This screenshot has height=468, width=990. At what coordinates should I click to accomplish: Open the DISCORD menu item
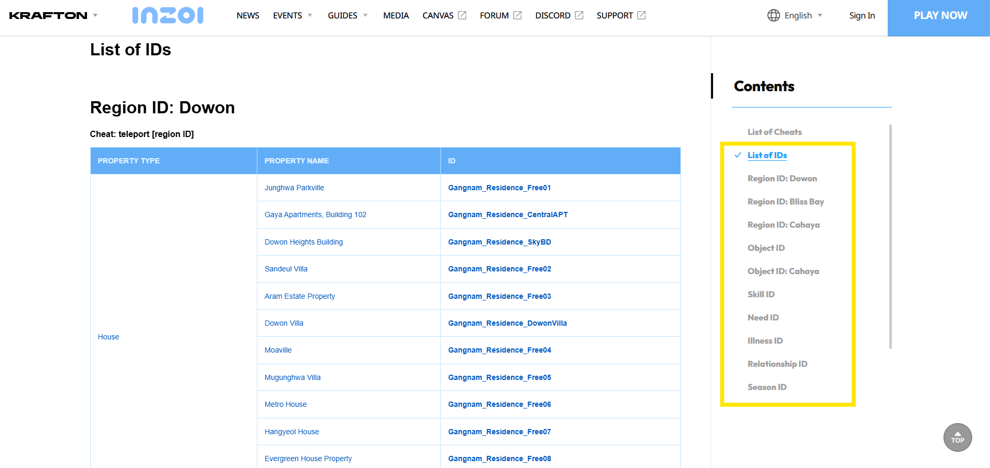click(x=553, y=15)
